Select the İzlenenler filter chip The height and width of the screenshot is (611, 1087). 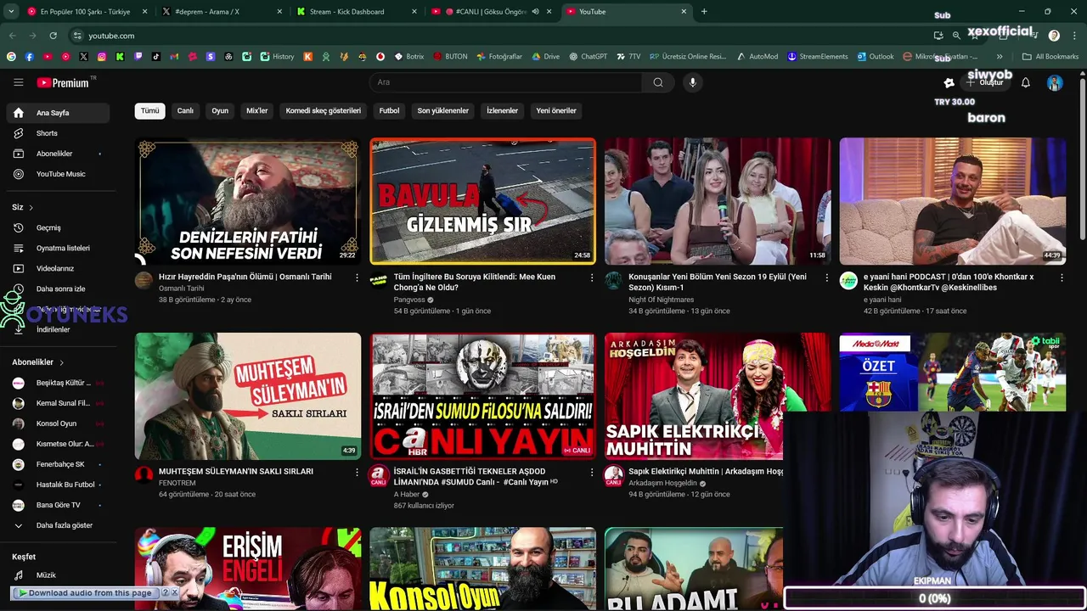coord(502,110)
